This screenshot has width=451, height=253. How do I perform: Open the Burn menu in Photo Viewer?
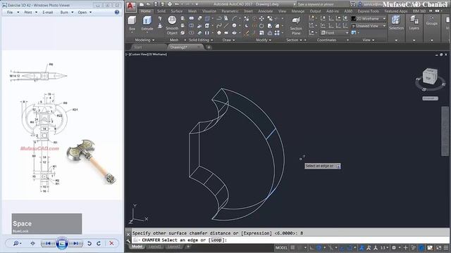pyautogui.click(x=66, y=13)
